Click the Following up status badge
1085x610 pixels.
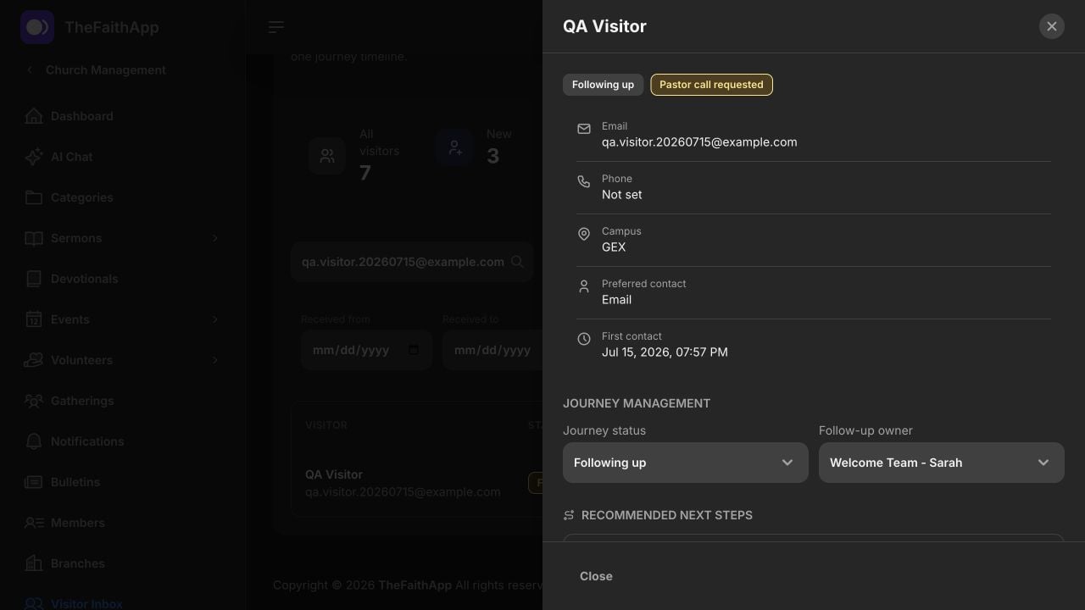pyautogui.click(x=603, y=85)
